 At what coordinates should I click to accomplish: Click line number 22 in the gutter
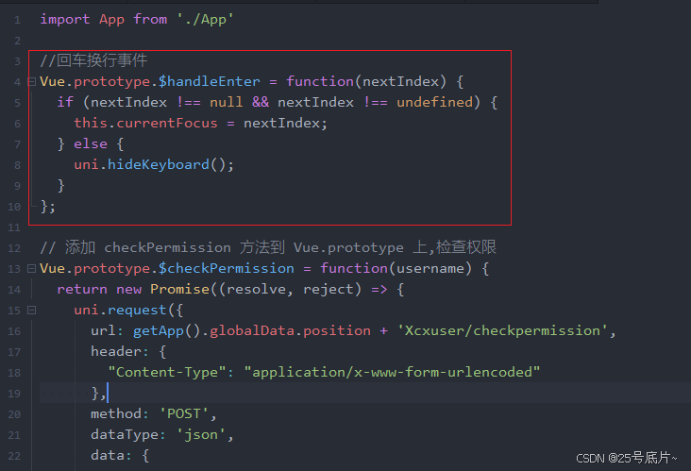pyautogui.click(x=14, y=456)
